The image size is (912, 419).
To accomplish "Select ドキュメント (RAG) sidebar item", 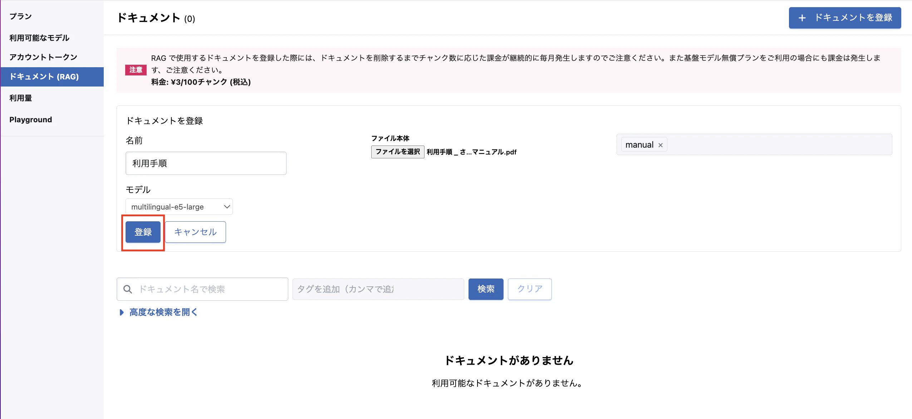I will (x=52, y=77).
